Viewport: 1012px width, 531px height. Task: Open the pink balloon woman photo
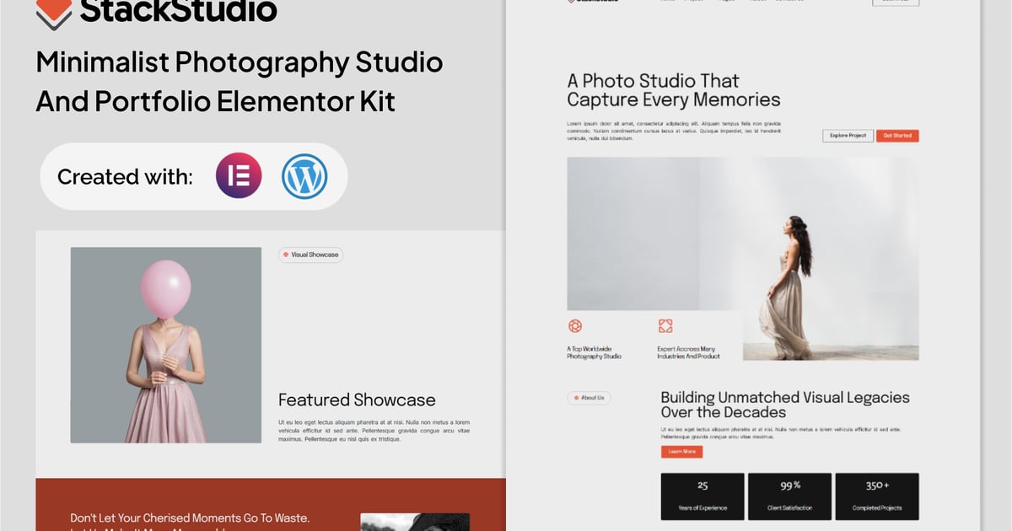point(166,345)
